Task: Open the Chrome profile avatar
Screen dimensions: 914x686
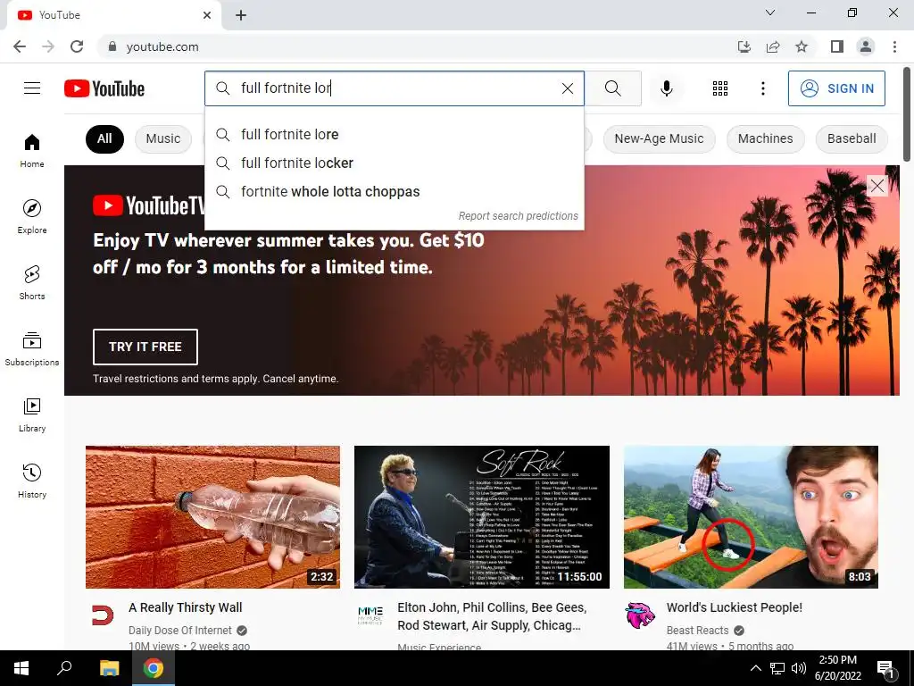Action: 866,46
